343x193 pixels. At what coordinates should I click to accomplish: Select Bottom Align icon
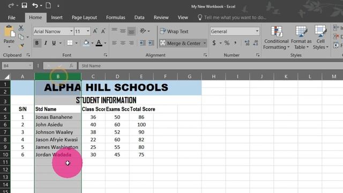pyautogui.click(x=131, y=31)
